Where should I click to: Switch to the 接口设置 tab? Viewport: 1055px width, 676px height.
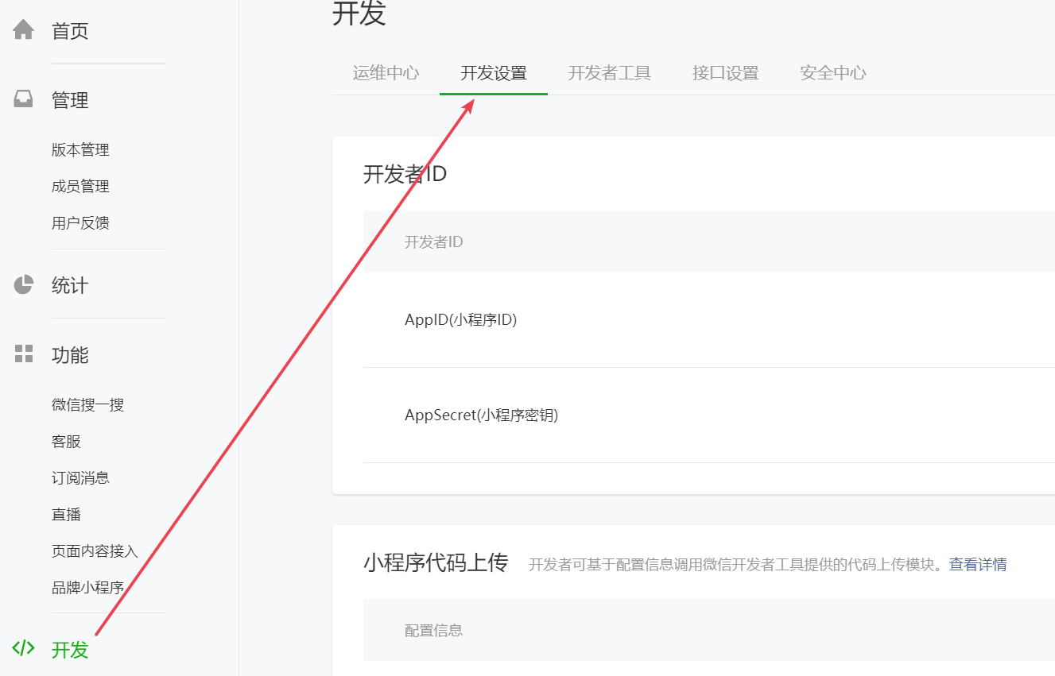tap(724, 72)
